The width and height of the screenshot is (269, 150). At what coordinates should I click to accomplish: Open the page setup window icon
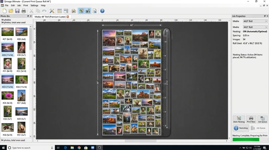pyautogui.click(x=66, y=11)
